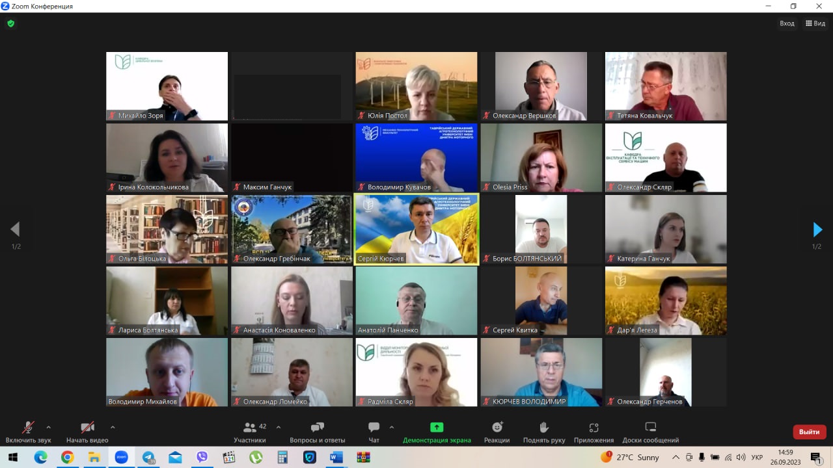Click the name label Володимир Михайлов
The height and width of the screenshot is (468, 833).
point(143,402)
